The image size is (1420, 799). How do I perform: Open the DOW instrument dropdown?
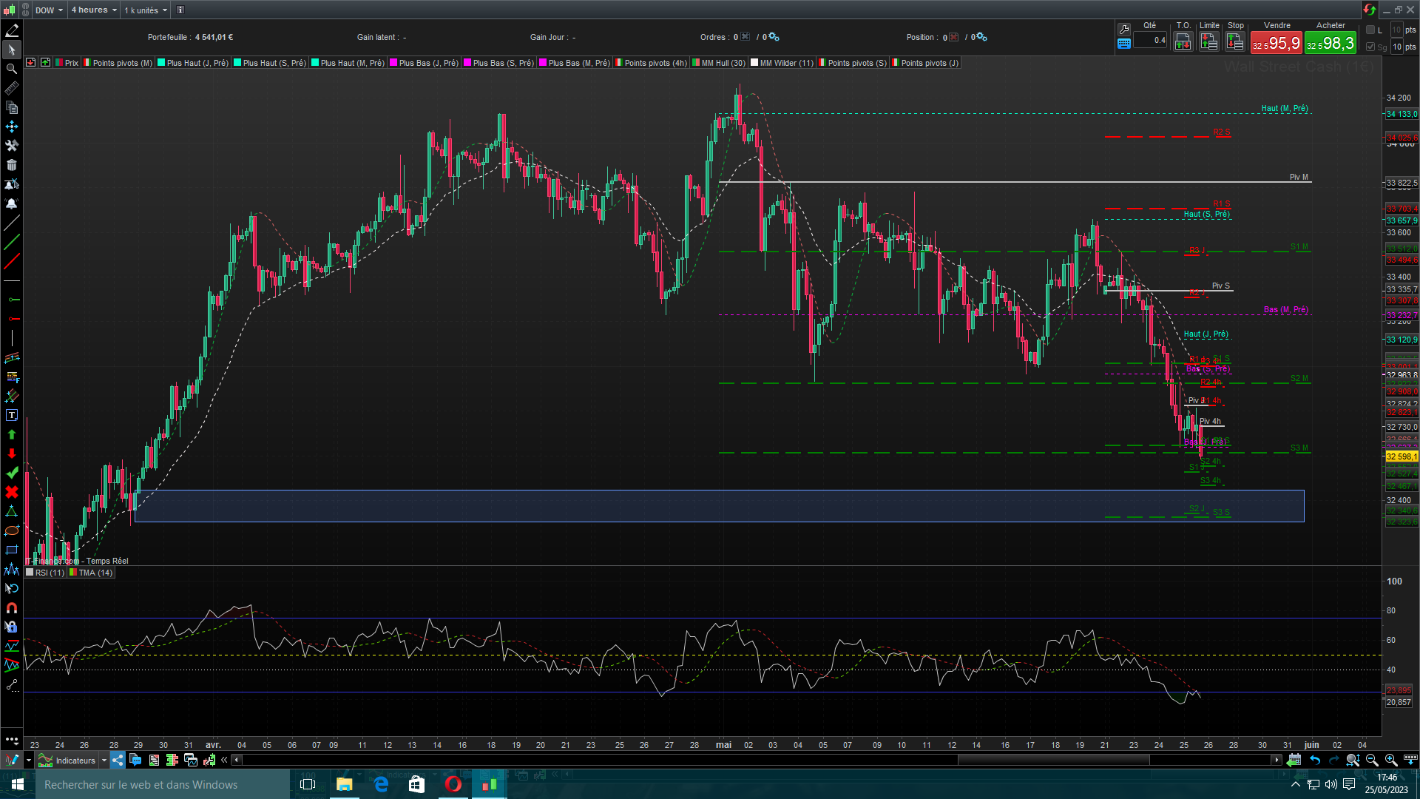tap(50, 10)
